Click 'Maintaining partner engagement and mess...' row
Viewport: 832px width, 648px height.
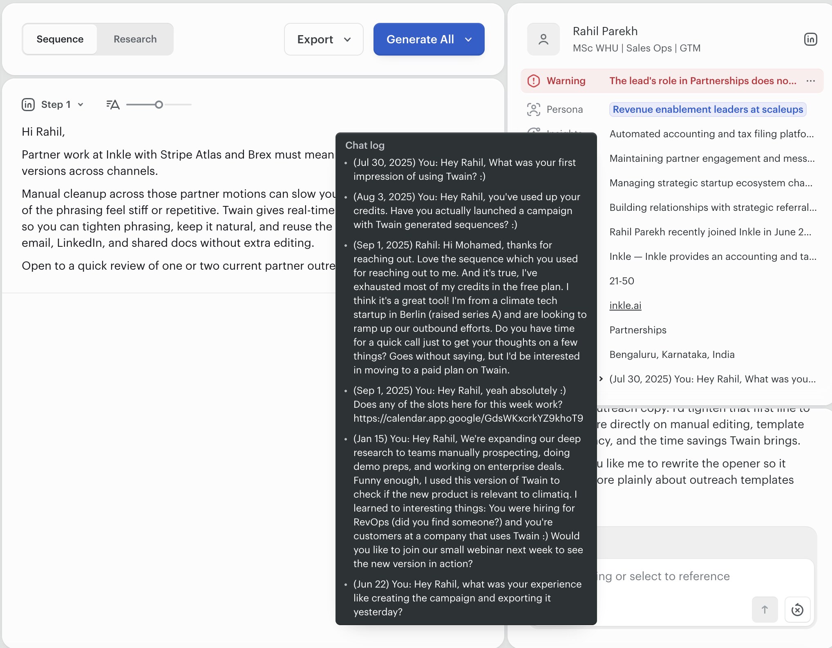click(712, 159)
